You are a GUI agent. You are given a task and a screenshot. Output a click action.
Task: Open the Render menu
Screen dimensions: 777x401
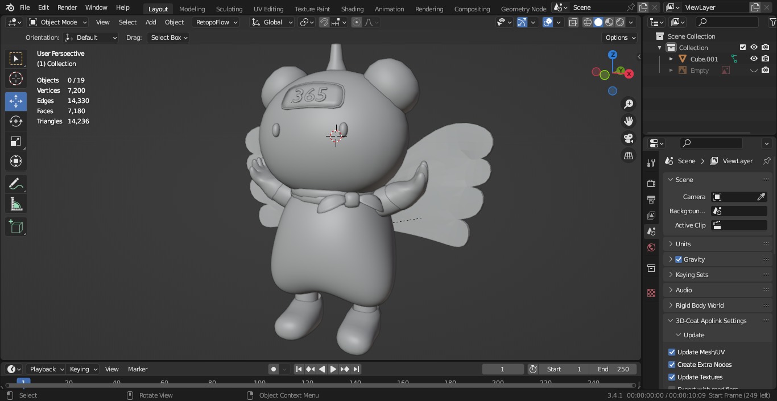[x=67, y=7]
